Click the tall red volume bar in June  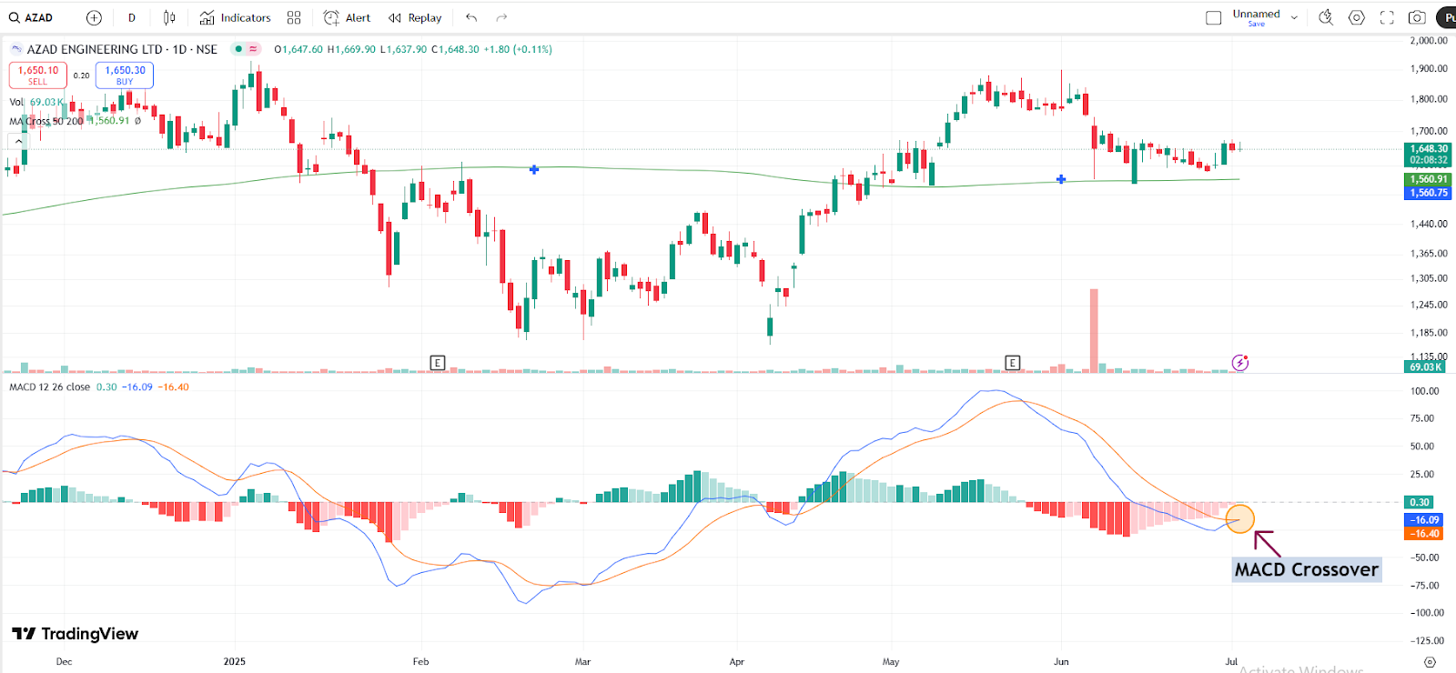pos(1094,330)
